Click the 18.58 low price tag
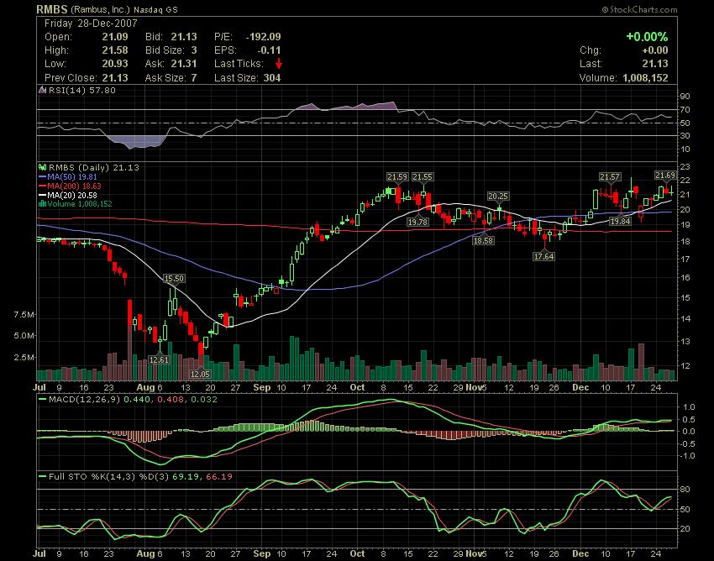 483,240
